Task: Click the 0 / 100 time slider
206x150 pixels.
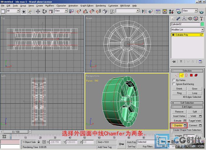Action: pos(16,132)
